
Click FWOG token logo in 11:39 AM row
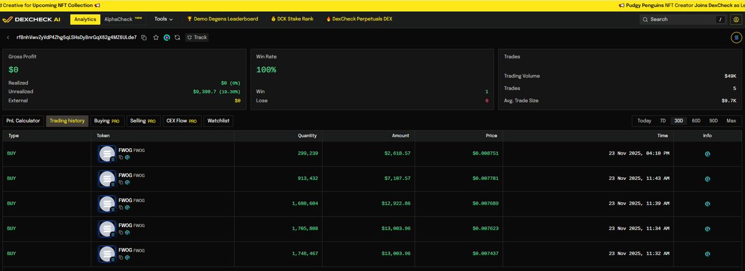[107, 203]
